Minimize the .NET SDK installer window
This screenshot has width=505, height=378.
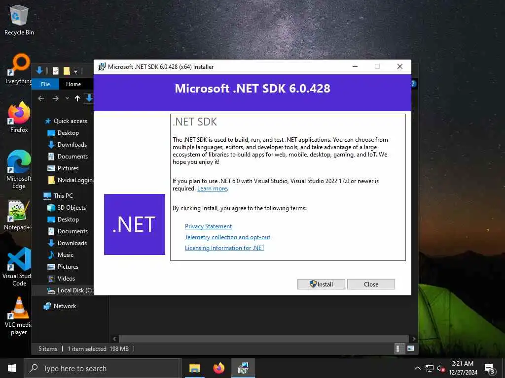click(355, 66)
